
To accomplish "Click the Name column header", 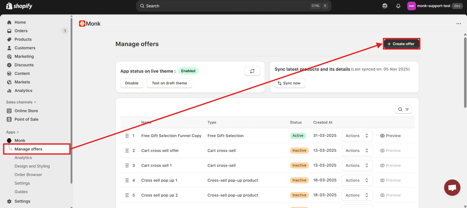I will pos(146,122).
